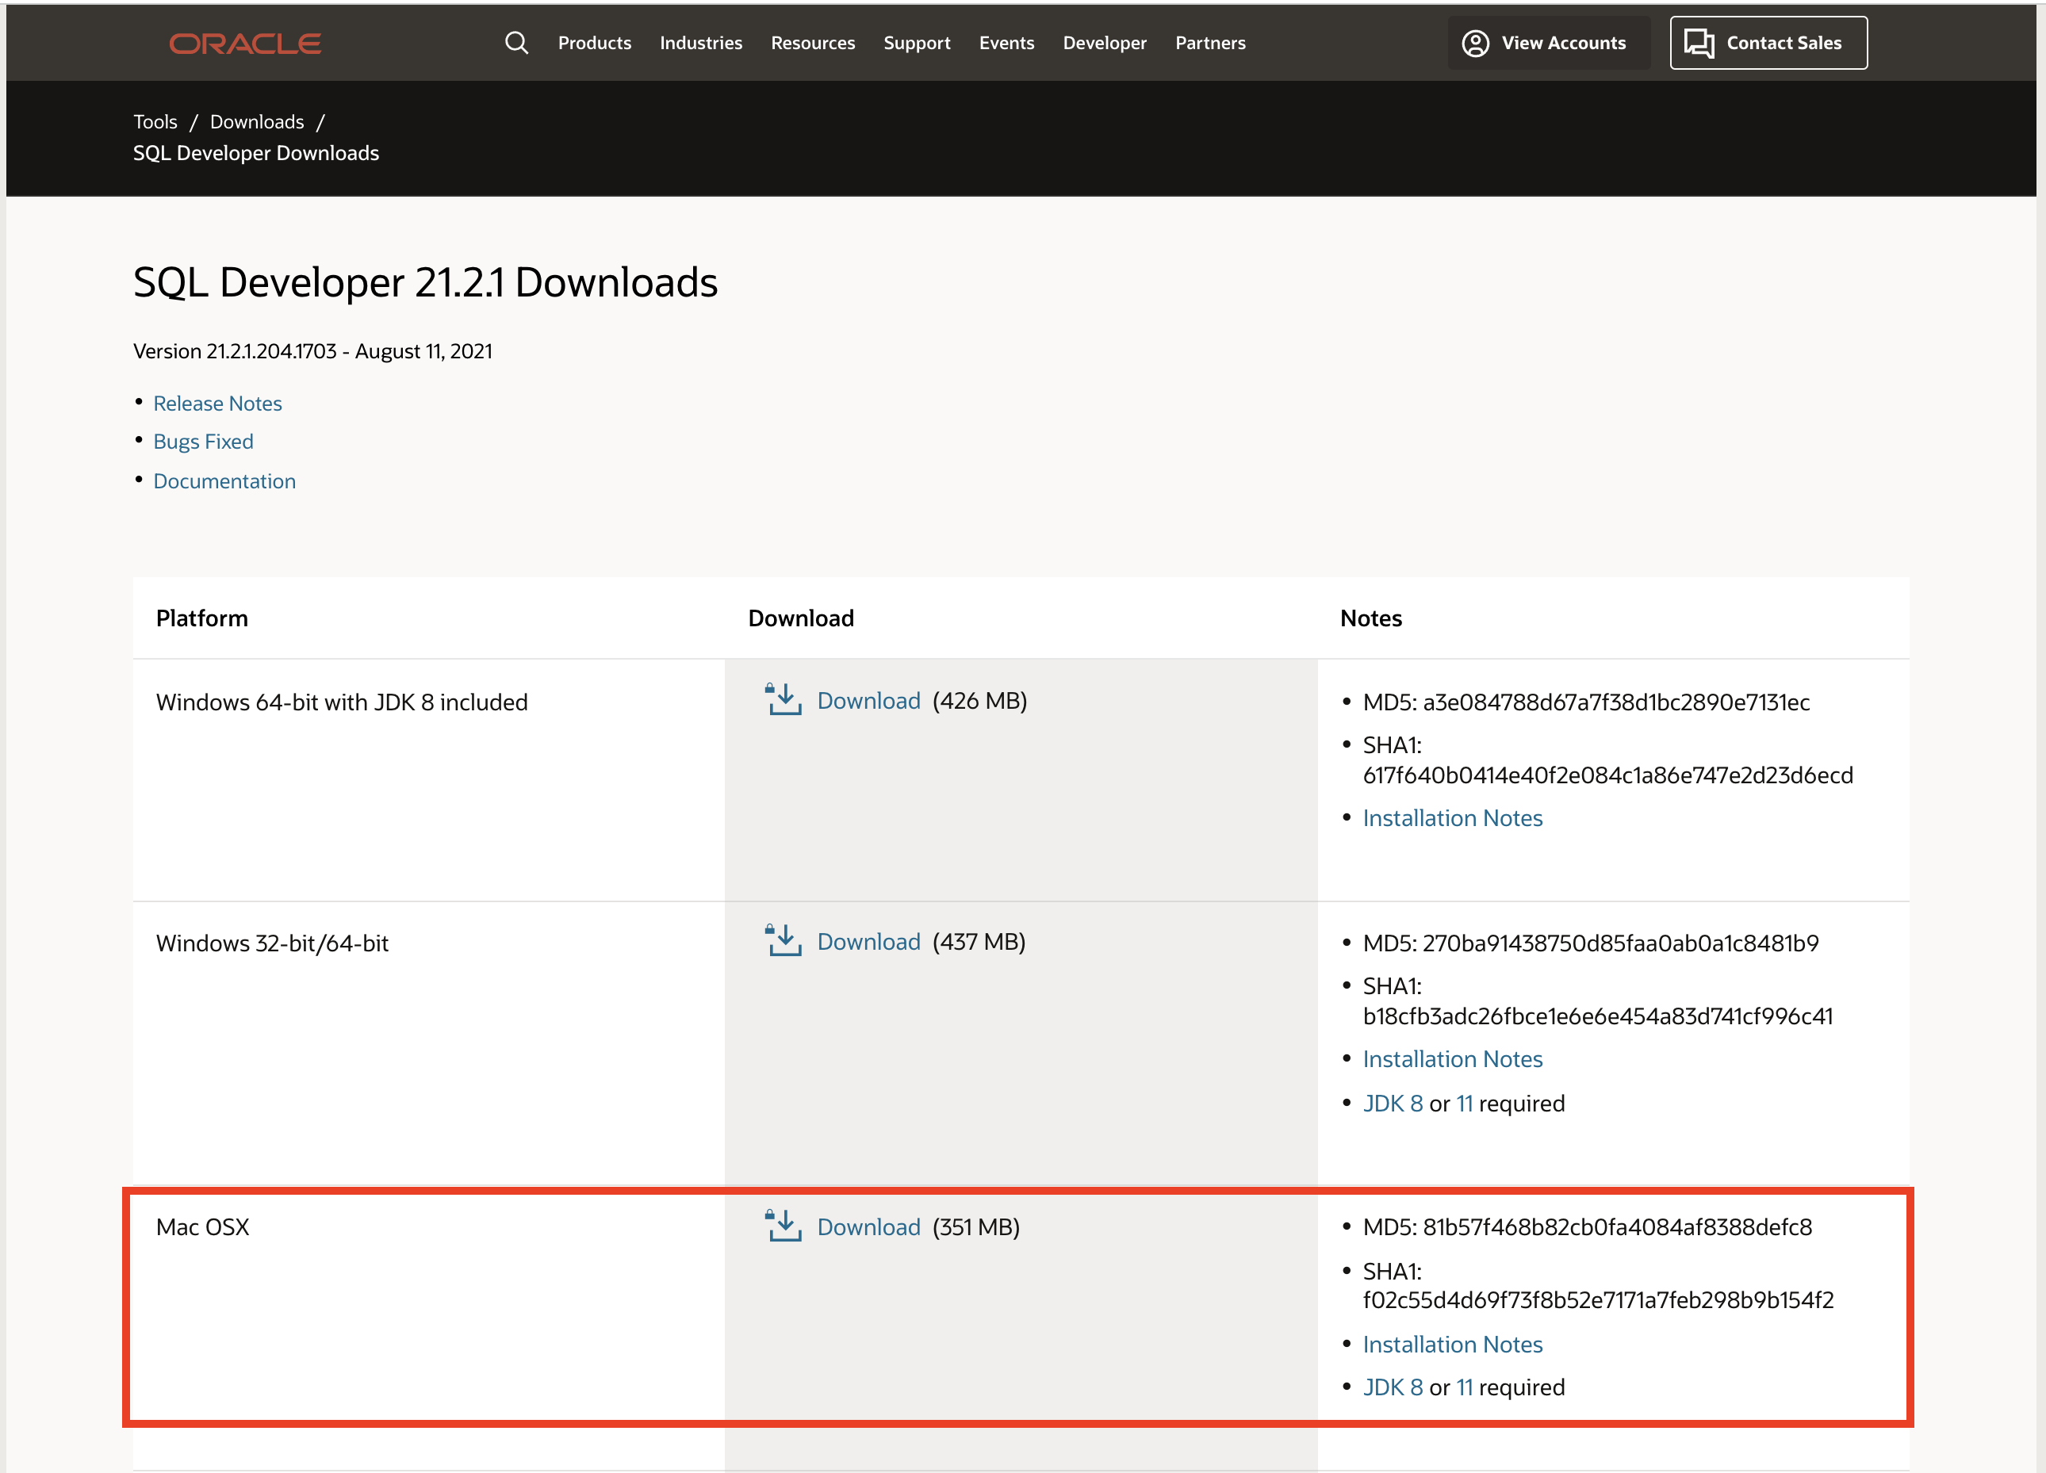Screen dimensions: 2046x1473
Task: Click the SQL Developer Downloads breadcrumb text
Action: click(x=256, y=153)
